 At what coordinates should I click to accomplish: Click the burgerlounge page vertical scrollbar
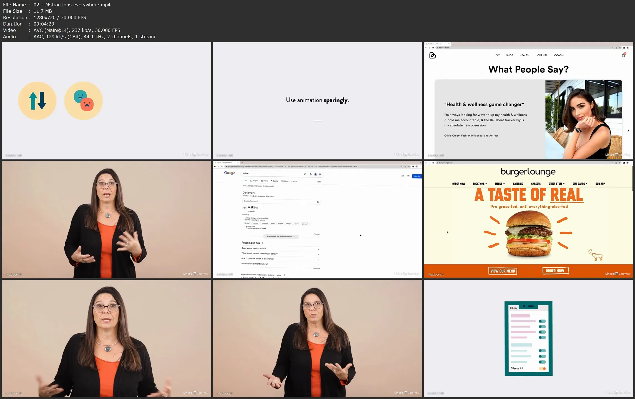pos(632,179)
